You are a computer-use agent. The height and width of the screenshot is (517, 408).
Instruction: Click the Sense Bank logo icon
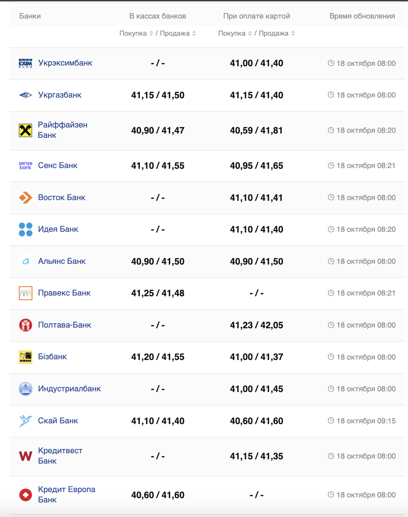[x=25, y=166]
